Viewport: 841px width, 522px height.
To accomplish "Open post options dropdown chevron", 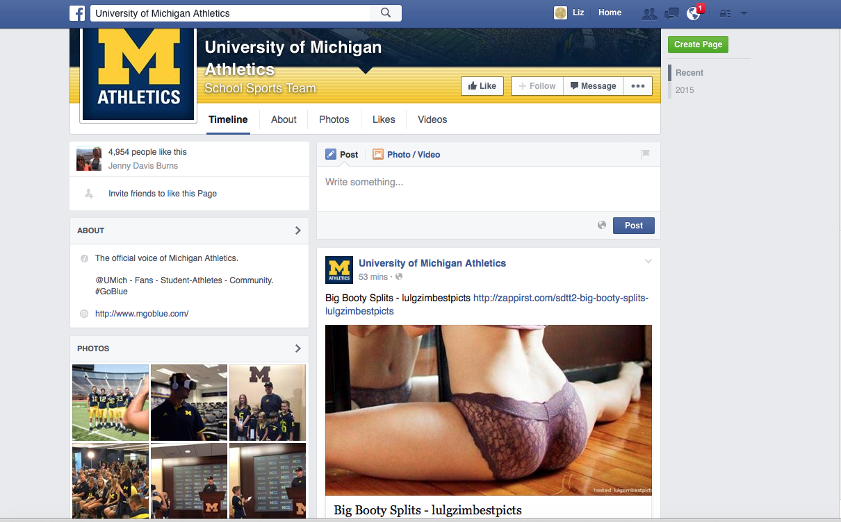I will pyautogui.click(x=648, y=262).
